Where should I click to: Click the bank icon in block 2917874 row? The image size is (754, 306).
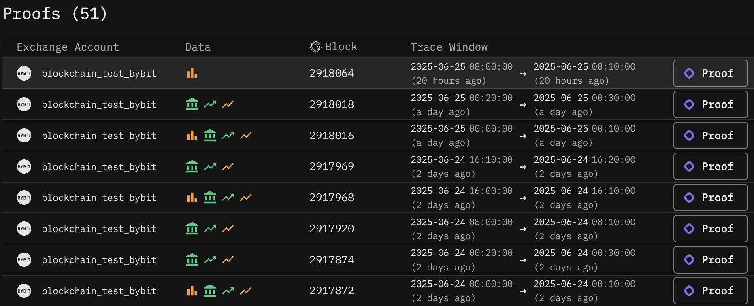192,259
